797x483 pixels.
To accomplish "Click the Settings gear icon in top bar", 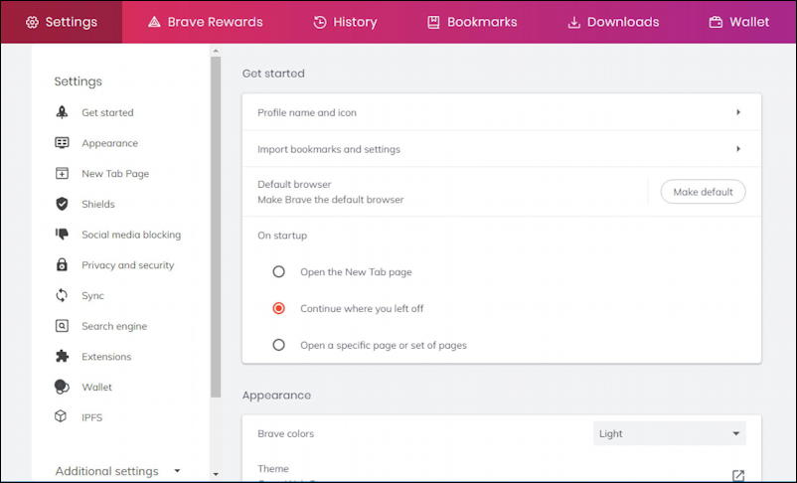I will (32, 23).
